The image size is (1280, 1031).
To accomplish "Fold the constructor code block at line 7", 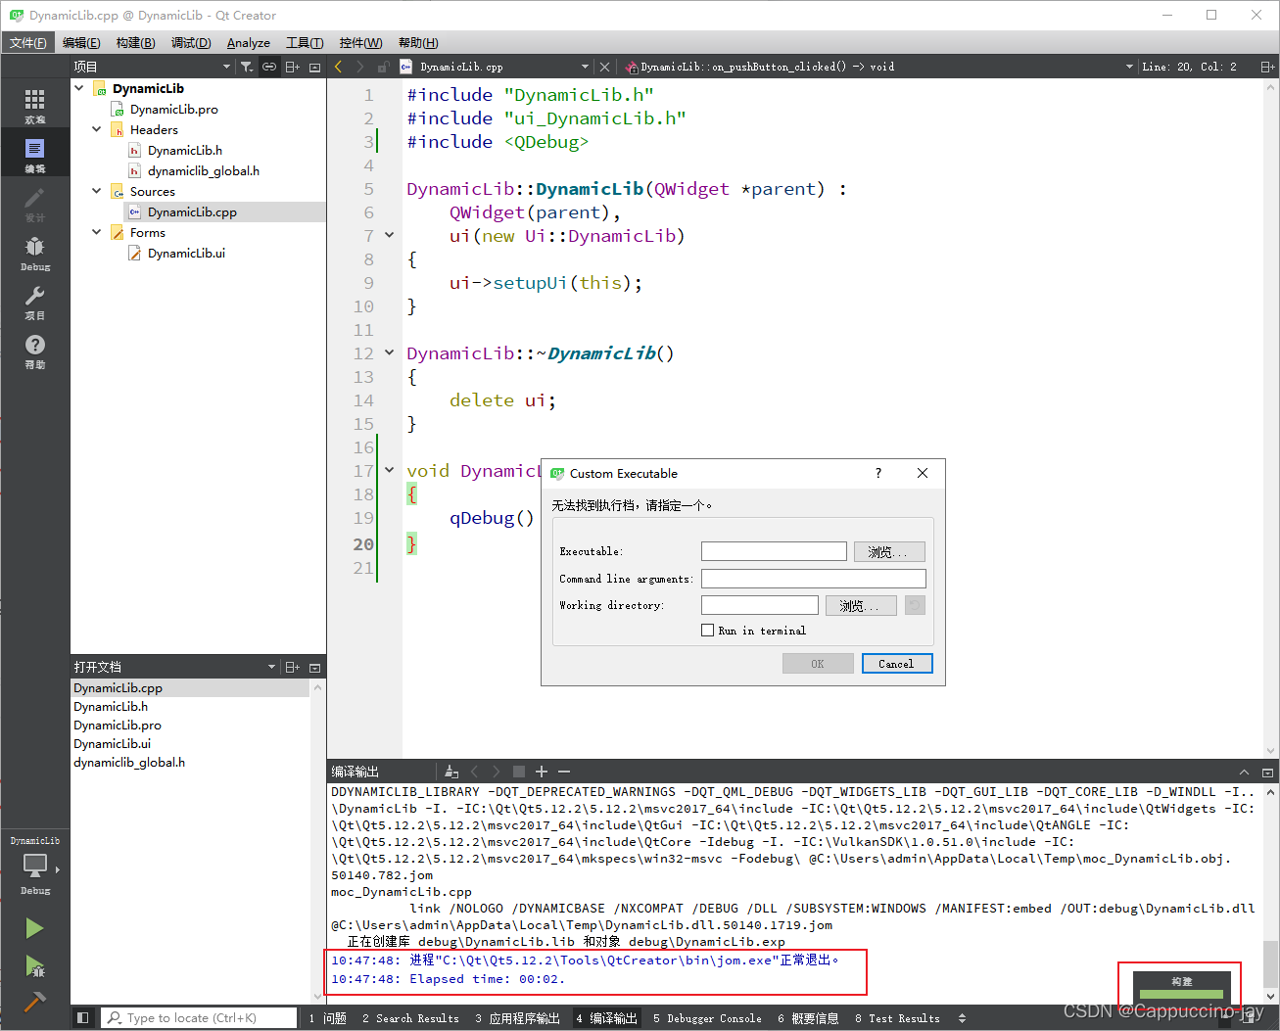I will coord(389,235).
